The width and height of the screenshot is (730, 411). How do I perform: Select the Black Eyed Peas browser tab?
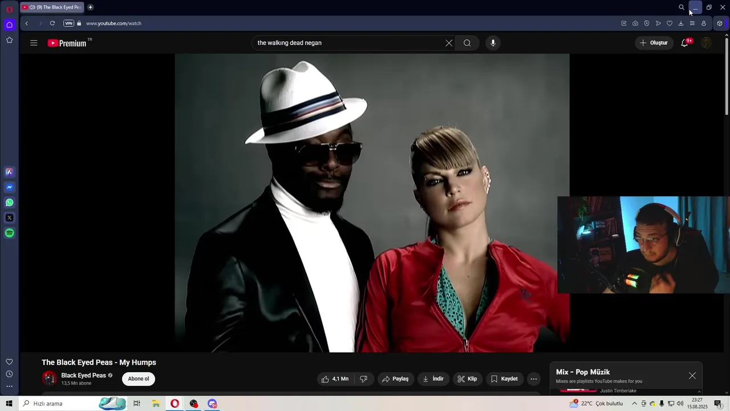pos(51,7)
